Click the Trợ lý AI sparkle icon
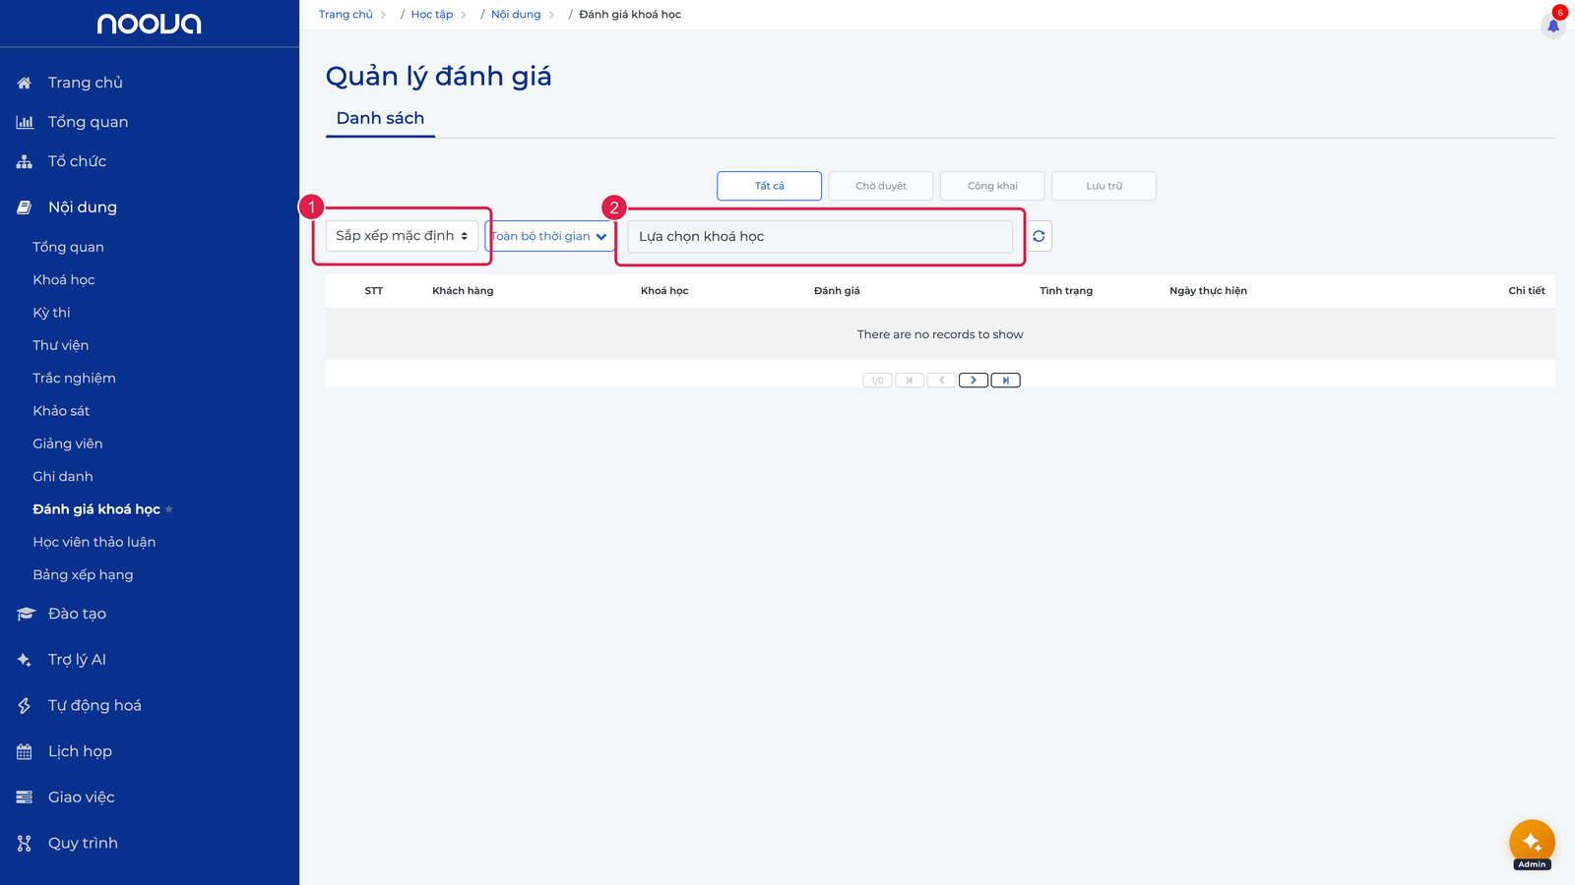Screen dimensions: 1575x885 coord(25,660)
